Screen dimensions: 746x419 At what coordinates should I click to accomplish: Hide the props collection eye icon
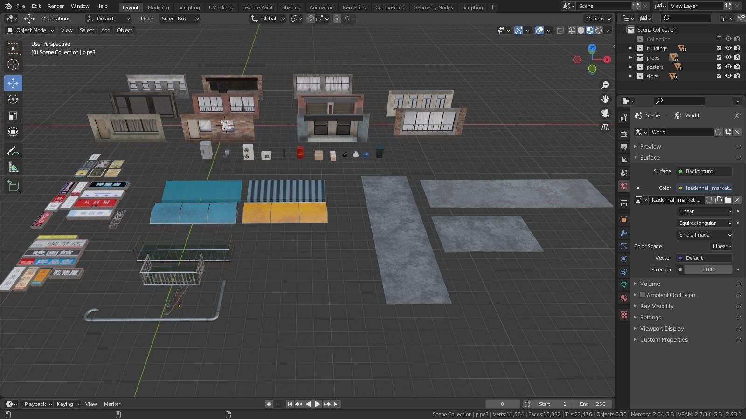(728, 57)
